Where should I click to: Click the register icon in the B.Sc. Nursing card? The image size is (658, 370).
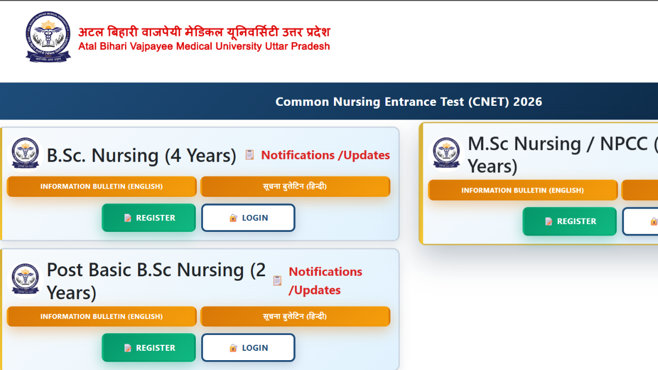(128, 218)
